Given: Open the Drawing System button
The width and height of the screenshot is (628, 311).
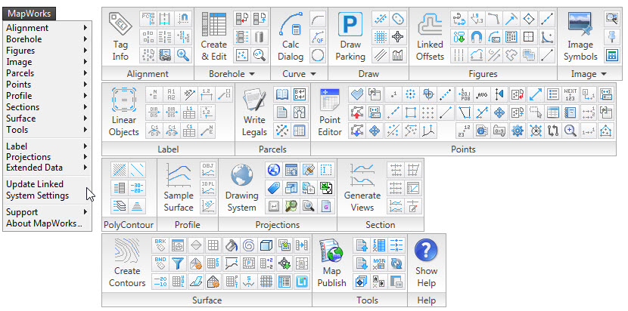Looking at the screenshot, I should click(241, 187).
